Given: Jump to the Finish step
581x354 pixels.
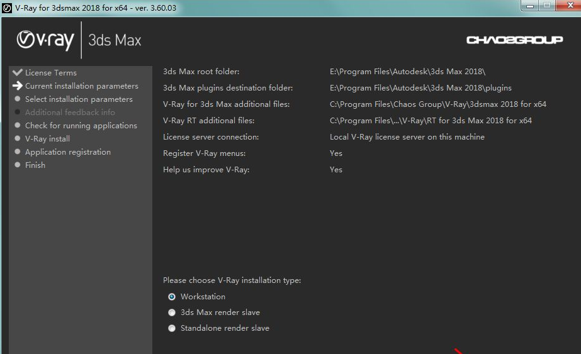Looking at the screenshot, I should (35, 165).
